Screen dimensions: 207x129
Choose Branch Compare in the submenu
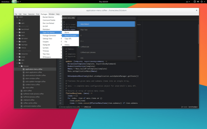click(x=71, y=36)
